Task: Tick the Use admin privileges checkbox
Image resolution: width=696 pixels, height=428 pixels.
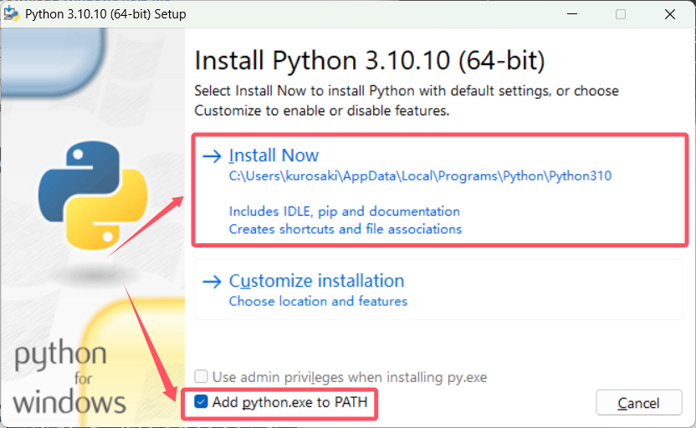Action: [201, 377]
